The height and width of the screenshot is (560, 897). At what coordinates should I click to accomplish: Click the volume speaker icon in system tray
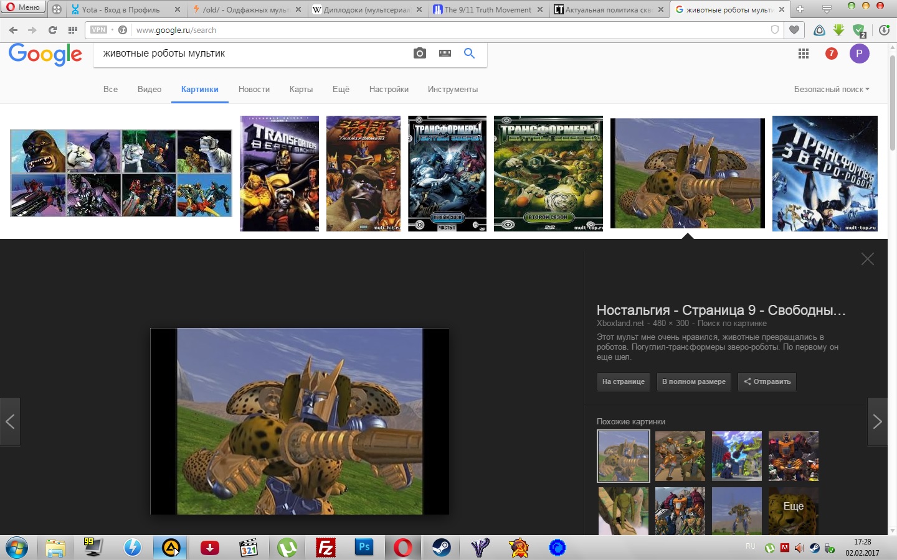[x=799, y=548]
